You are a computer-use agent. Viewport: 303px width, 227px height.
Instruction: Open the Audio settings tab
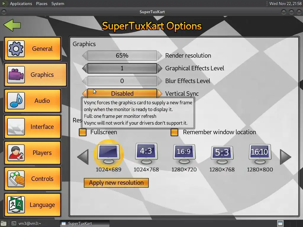(33, 100)
